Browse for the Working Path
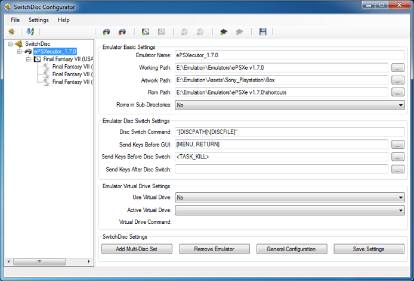The image size is (414, 281). pos(398,68)
